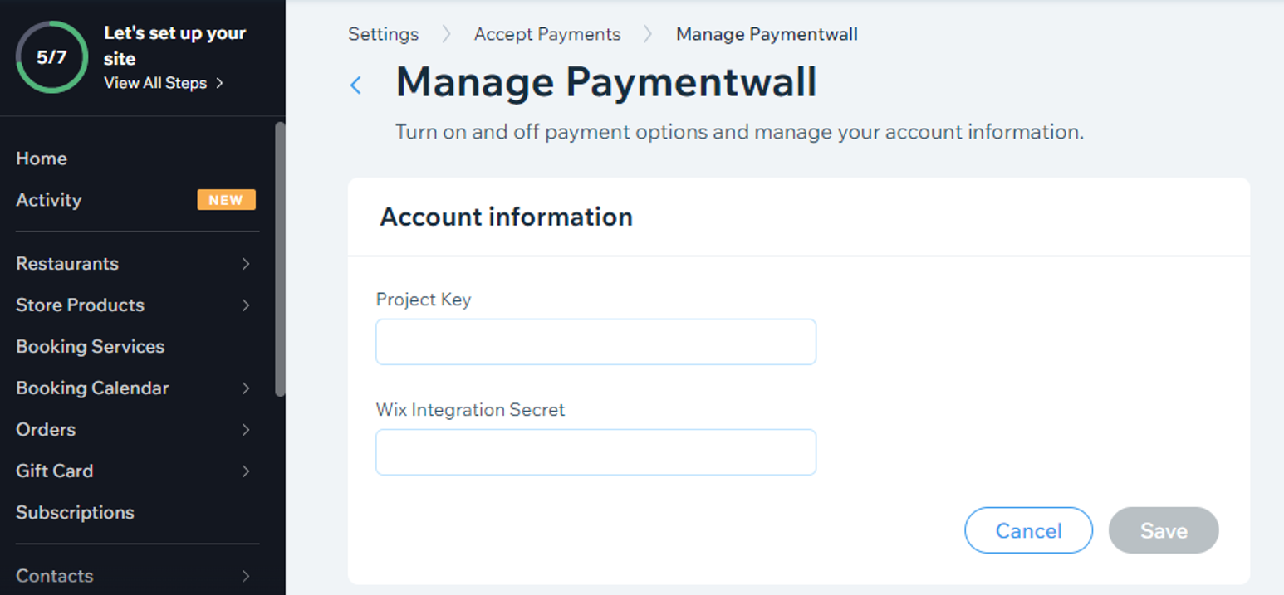Click the Save button
The width and height of the screenshot is (1284, 595).
(x=1164, y=530)
